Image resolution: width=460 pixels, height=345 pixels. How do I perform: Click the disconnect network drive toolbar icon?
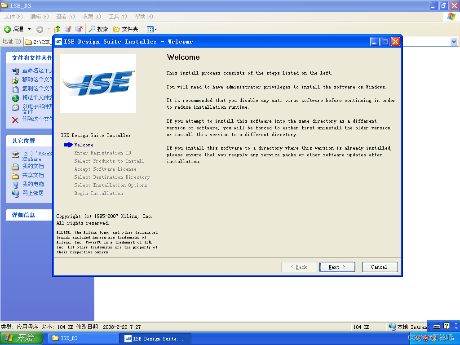coord(79,29)
